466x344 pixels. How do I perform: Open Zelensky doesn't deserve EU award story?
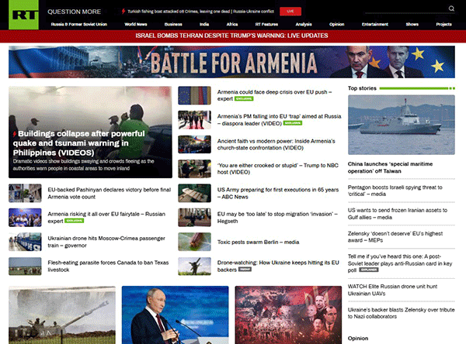(395, 237)
